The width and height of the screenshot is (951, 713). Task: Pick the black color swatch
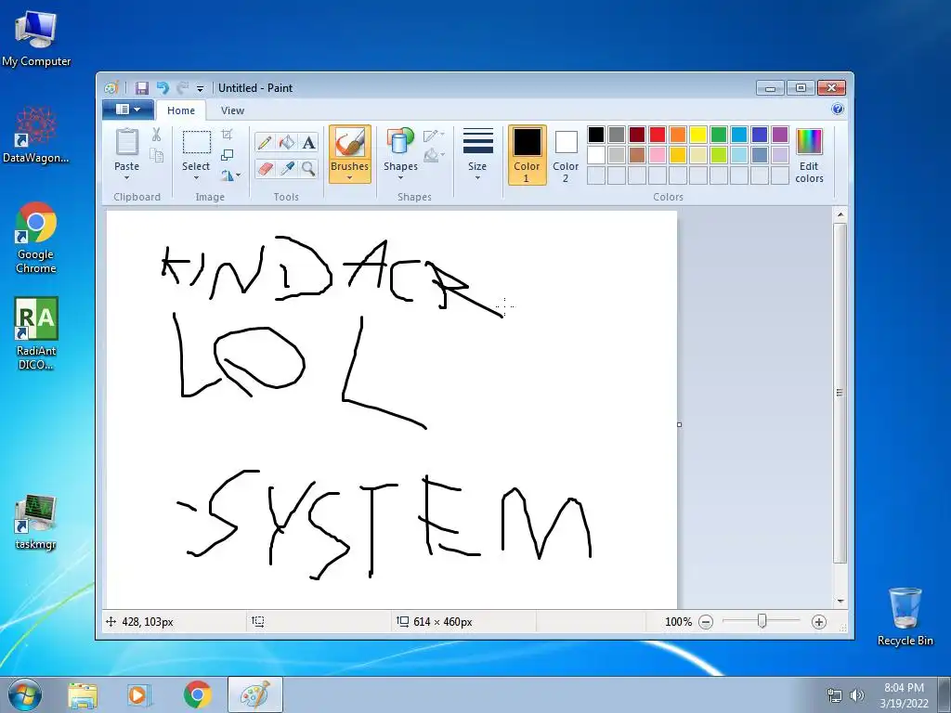[596, 135]
